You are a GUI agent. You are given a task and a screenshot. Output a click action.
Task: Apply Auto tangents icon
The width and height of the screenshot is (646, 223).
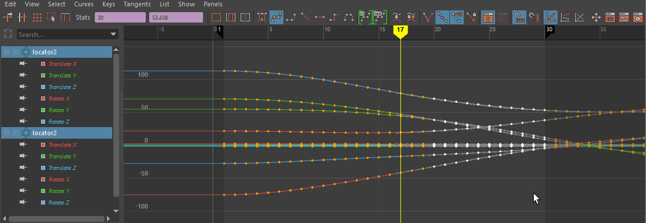click(x=262, y=17)
